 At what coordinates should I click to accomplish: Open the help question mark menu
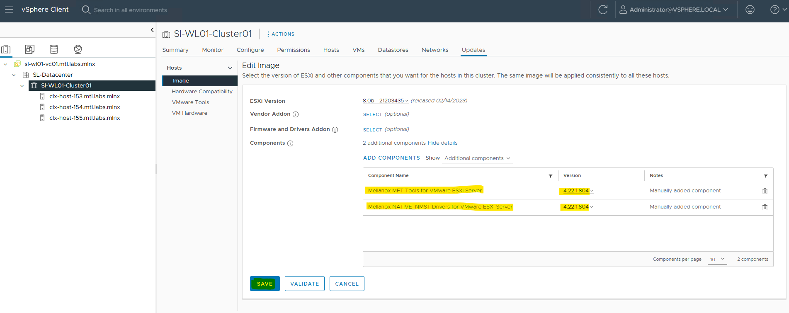(778, 10)
